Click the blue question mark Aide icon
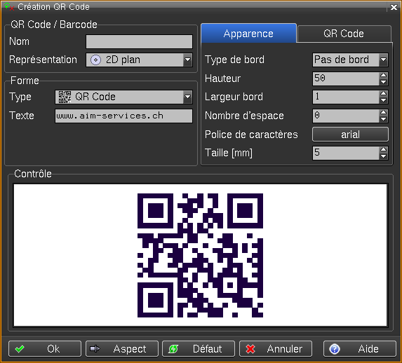402x363 pixels. 335,349
